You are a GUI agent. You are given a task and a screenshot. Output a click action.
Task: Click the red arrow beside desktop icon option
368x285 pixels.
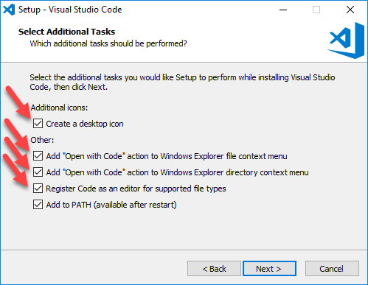tap(18, 102)
